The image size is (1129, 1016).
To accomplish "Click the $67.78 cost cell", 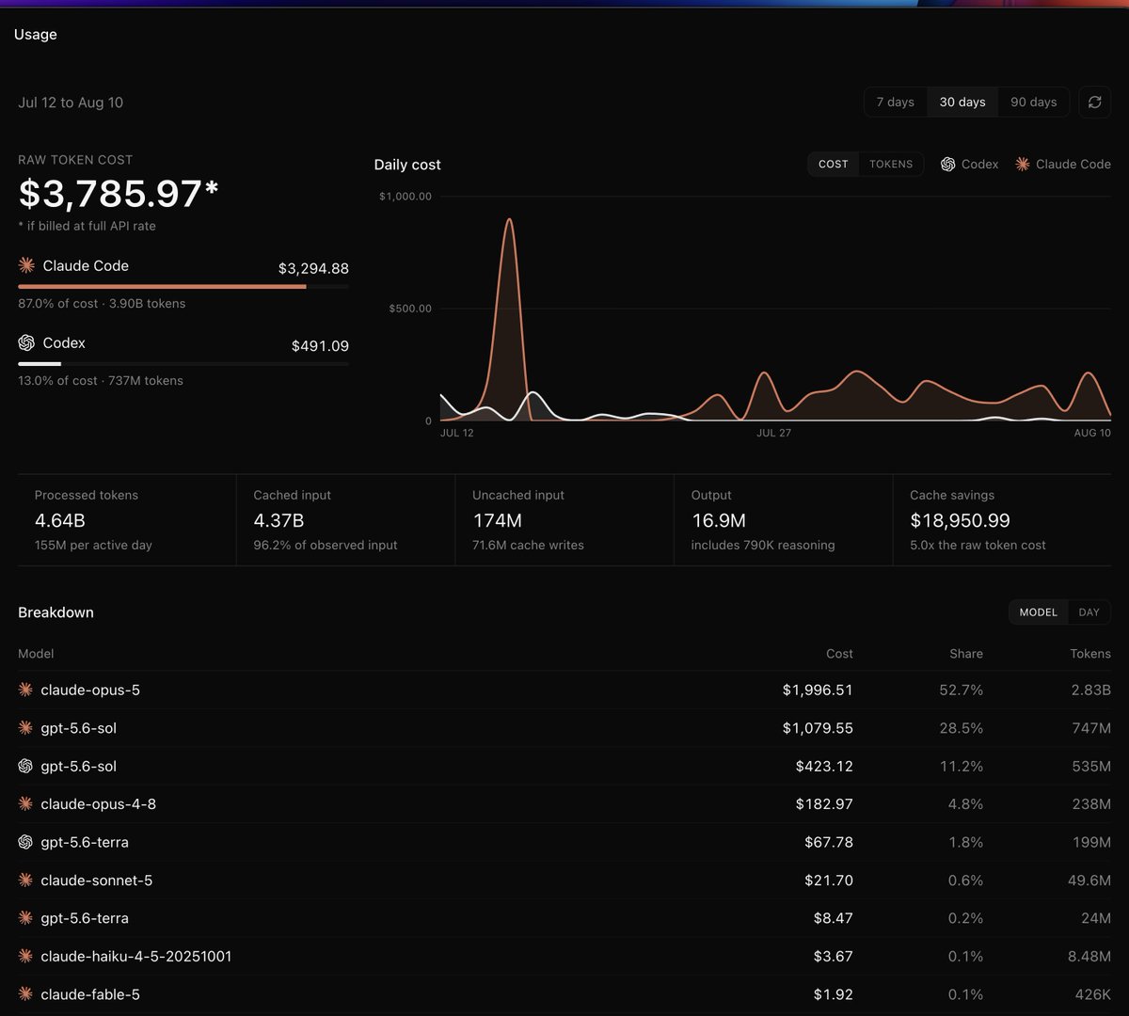I will click(829, 842).
